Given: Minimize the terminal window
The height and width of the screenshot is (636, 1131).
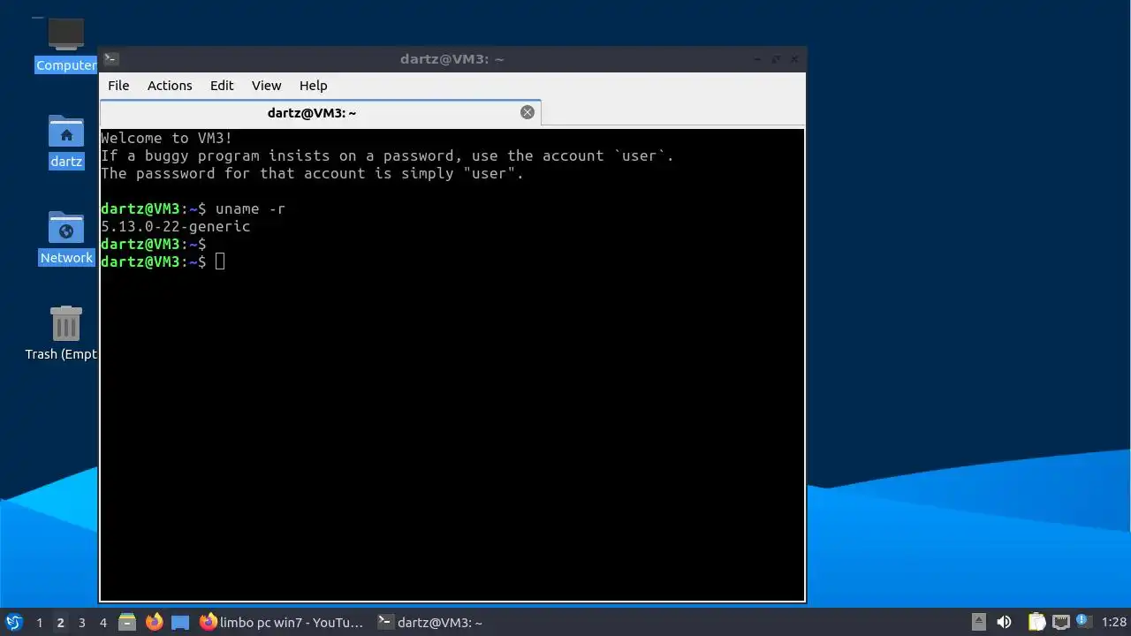Looking at the screenshot, I should pos(757,59).
